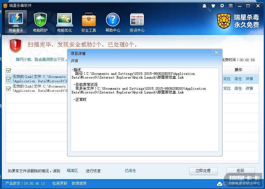
Task: Click 详情 for the second threat row
Action: [x=249, y=88]
